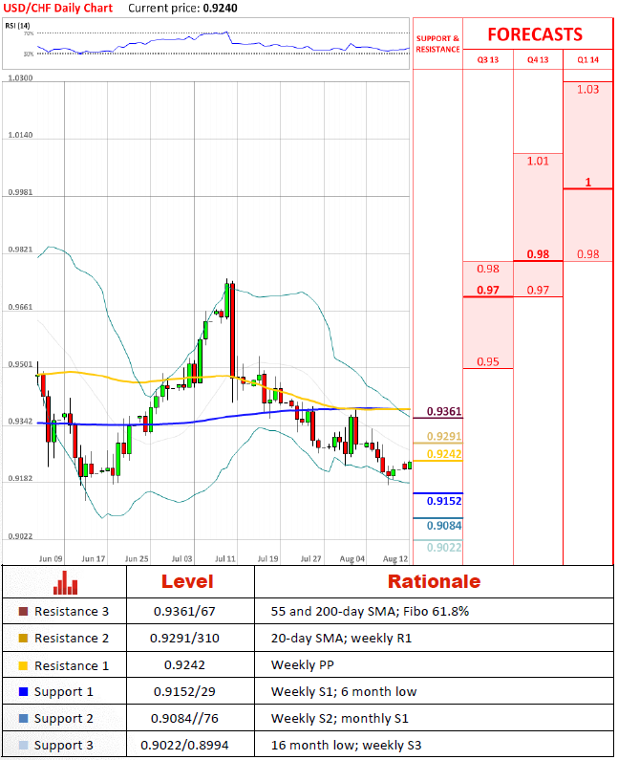The height and width of the screenshot is (760, 618).
Task: Click the 1.03 forecast value in Q1 14
Action: [x=588, y=89]
